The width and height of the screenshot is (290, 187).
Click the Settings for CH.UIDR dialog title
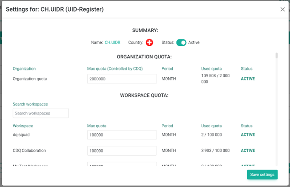(x=55, y=9)
